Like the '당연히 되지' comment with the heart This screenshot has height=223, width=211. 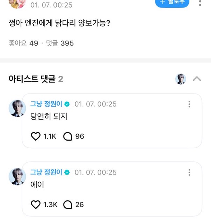pos(36,136)
